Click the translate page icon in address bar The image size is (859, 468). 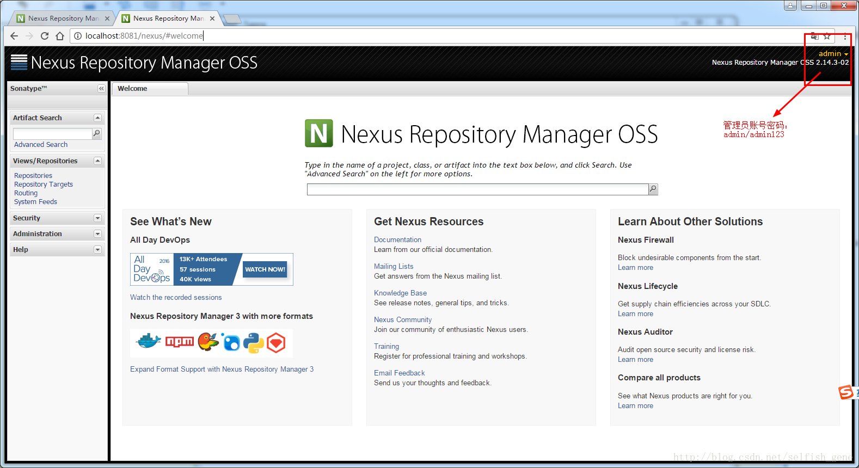tap(814, 36)
